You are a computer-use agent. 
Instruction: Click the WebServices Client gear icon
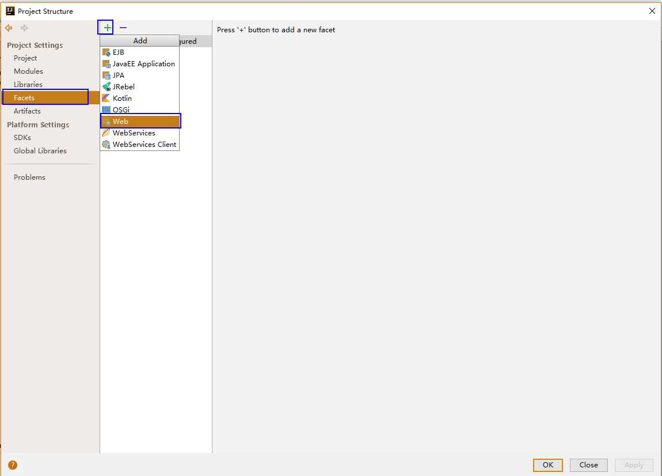click(106, 144)
